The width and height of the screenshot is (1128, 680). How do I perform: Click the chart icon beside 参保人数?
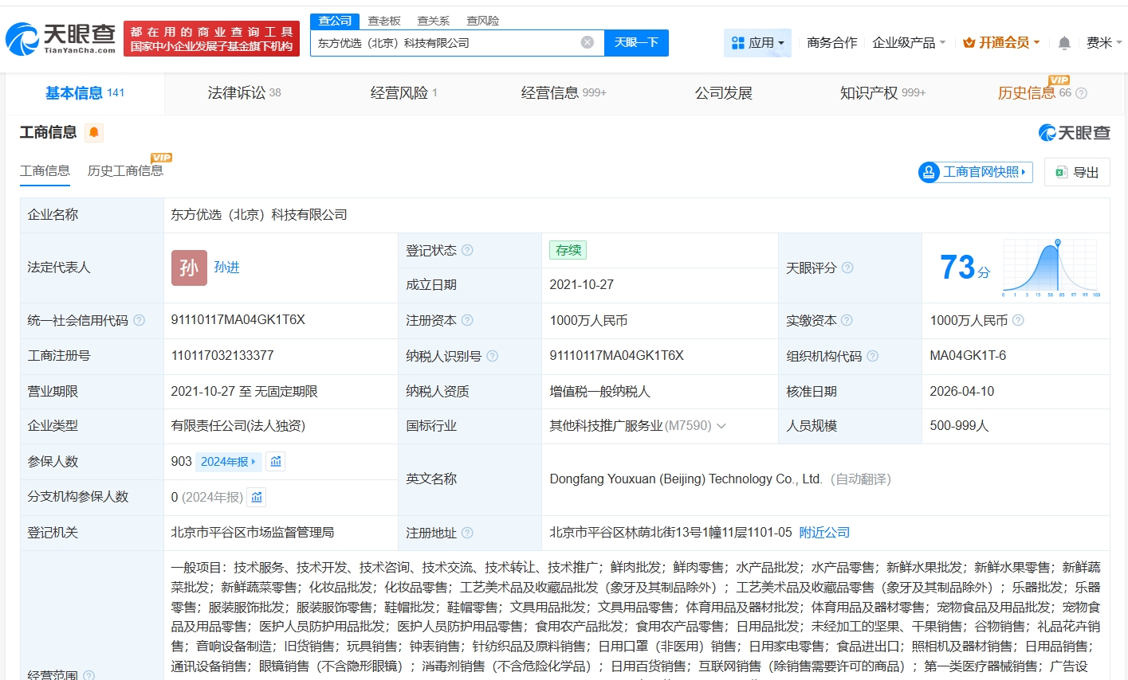275,461
